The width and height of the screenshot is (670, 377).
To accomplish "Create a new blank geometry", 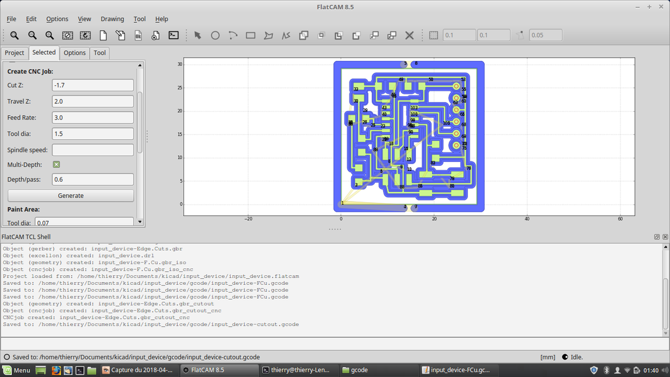I will click(103, 35).
